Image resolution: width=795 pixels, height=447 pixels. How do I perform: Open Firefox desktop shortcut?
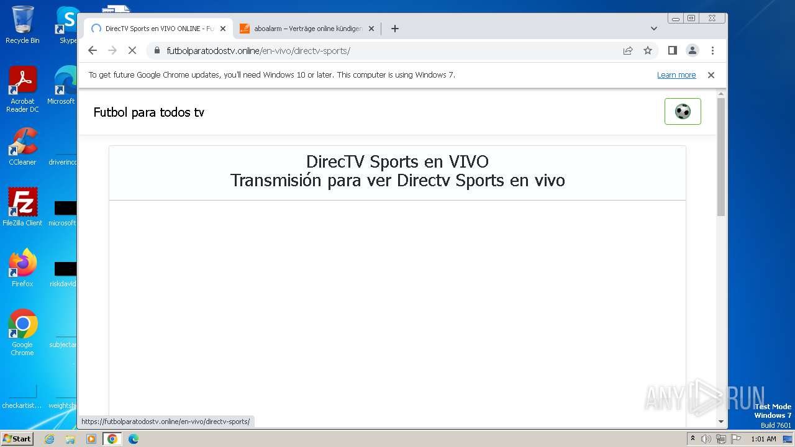(22, 268)
